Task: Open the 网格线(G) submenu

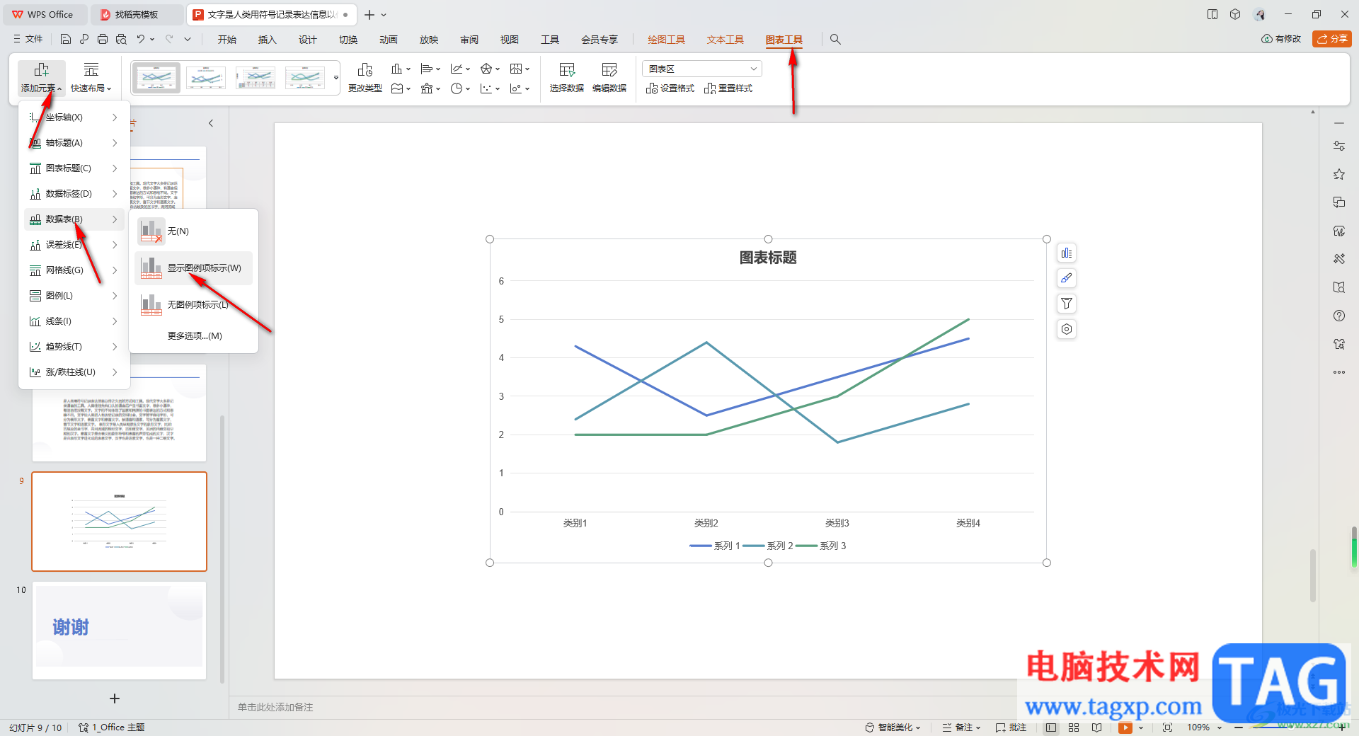Action: (74, 270)
